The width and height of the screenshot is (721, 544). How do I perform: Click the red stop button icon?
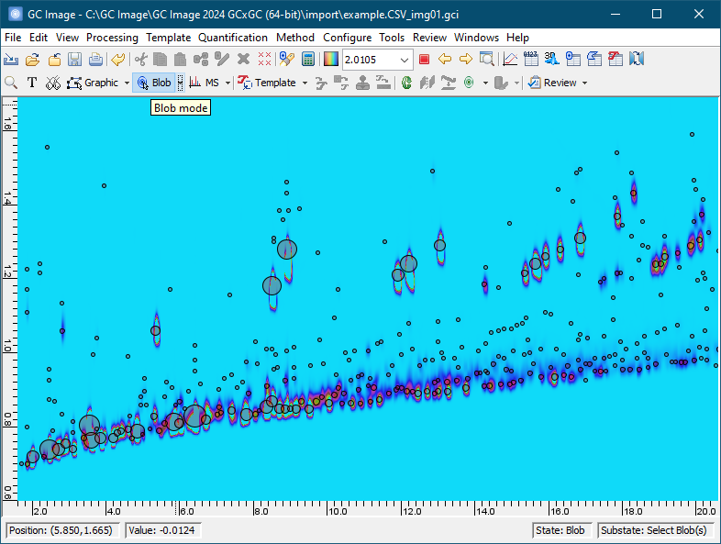point(424,60)
